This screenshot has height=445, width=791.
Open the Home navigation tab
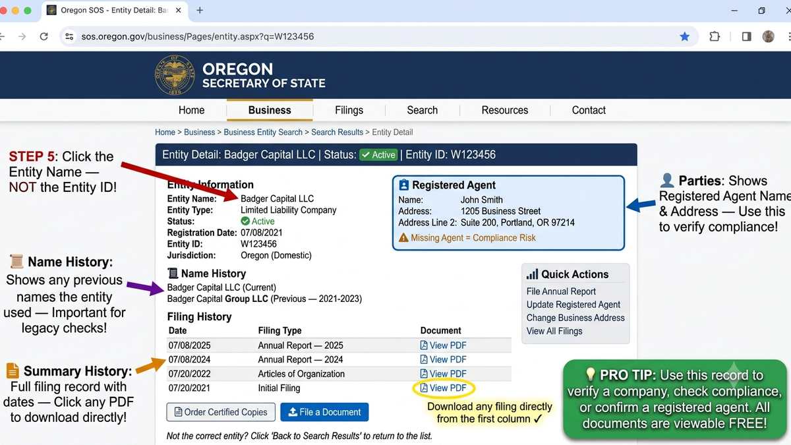point(191,110)
